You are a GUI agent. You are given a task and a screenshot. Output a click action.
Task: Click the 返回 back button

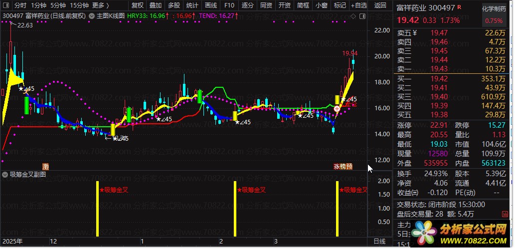tap(380, 5)
